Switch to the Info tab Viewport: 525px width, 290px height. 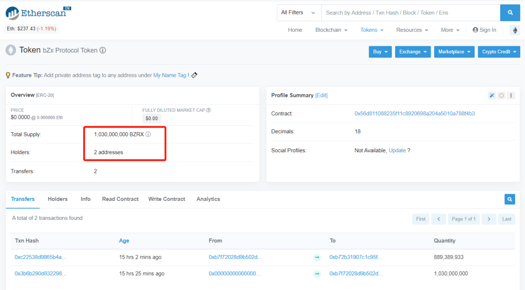click(86, 199)
